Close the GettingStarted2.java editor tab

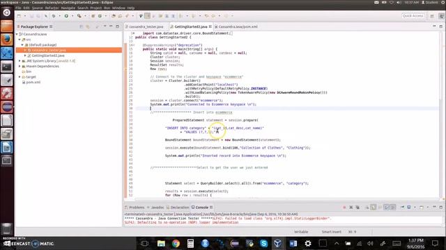(210, 26)
